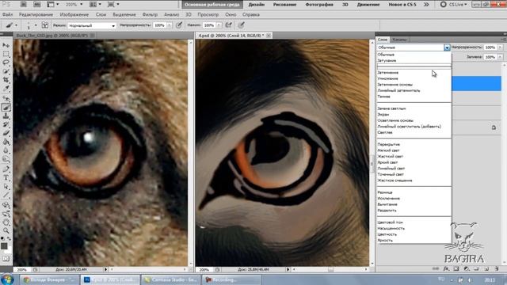Switch to Движение workspace
Viewport: 507px width, 285px height.
[368, 5]
